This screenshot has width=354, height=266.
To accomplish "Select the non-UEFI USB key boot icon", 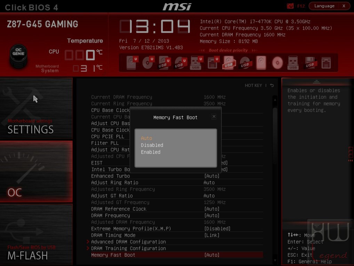I will (293, 63).
